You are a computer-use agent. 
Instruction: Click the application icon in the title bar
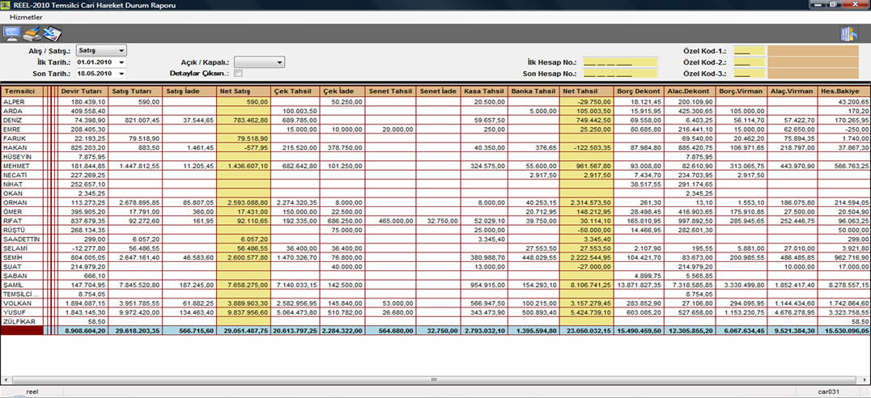point(6,5)
